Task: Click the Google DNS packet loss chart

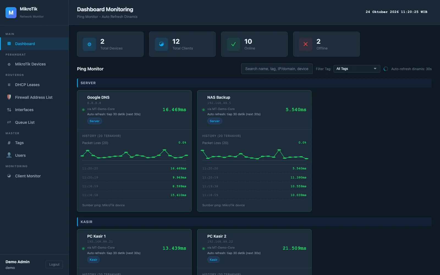Action: click(x=134, y=154)
